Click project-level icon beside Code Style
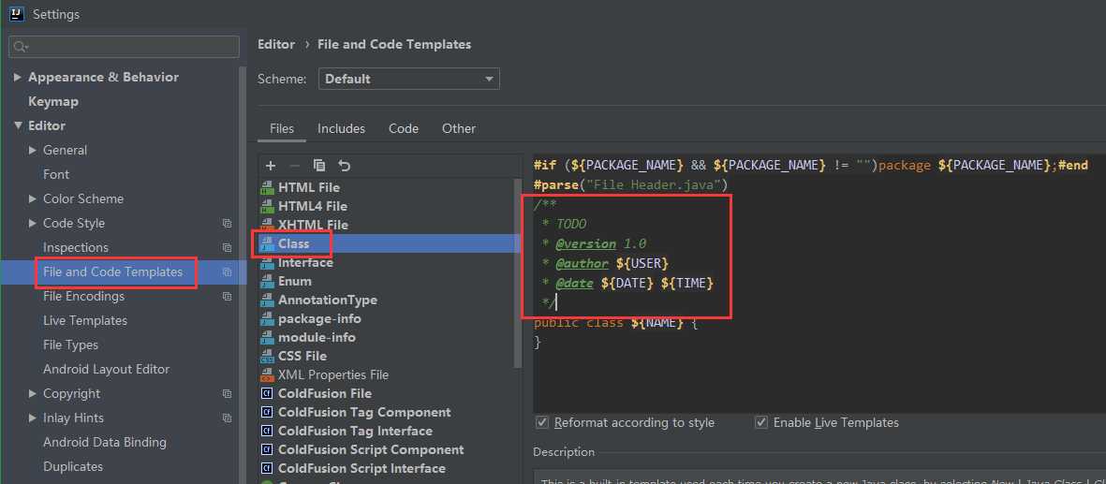This screenshot has height=484, width=1106. [228, 223]
